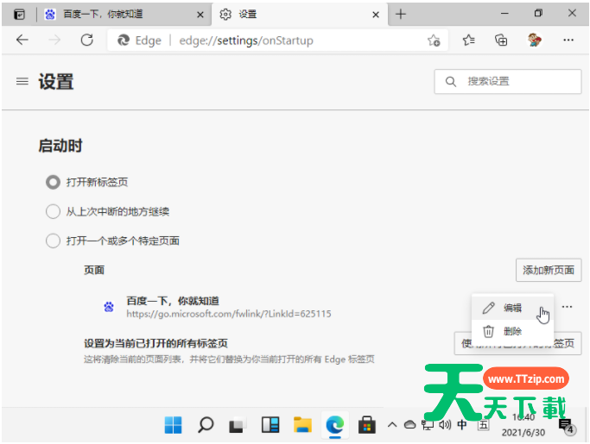The height and width of the screenshot is (444, 590).
Task: Click the user profile avatar icon
Action: coord(535,41)
